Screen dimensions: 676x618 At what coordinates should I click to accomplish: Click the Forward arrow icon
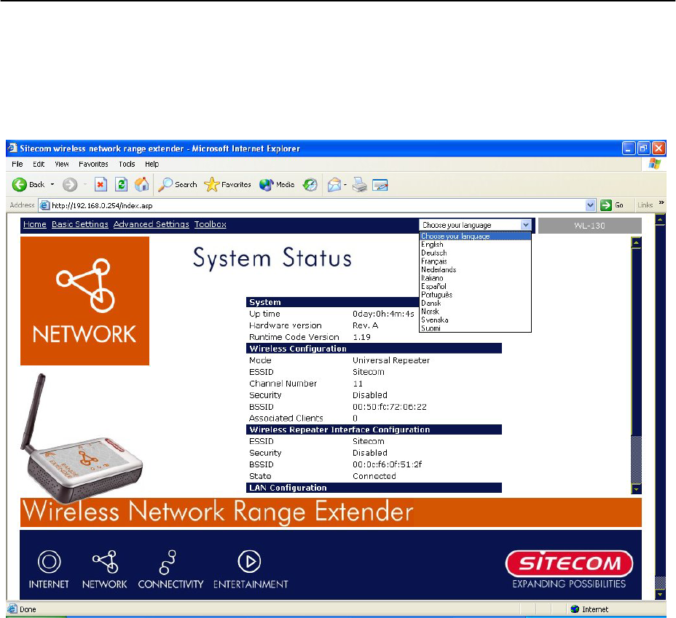point(70,185)
